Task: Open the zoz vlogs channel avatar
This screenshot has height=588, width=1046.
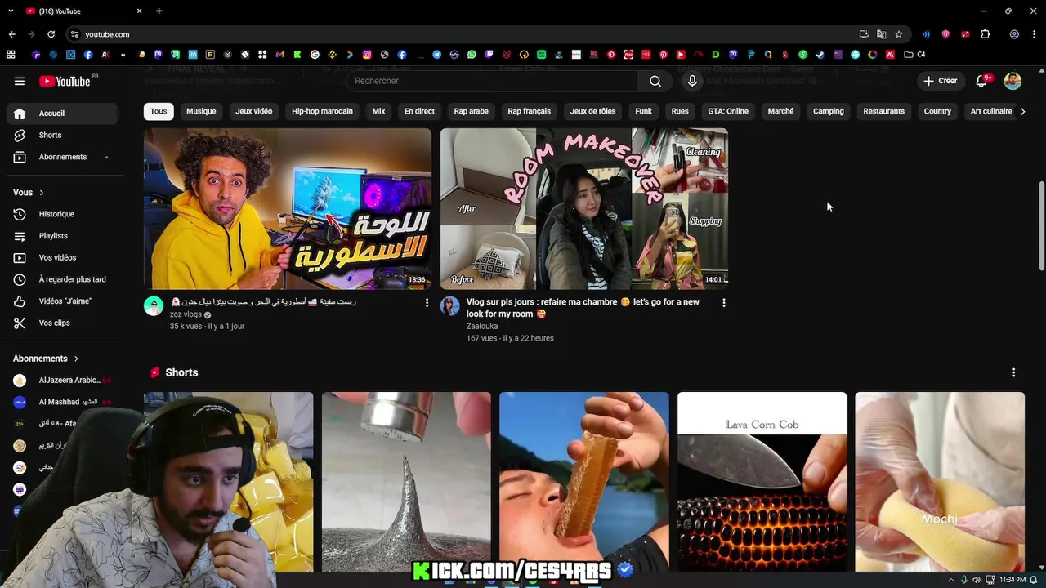Action: 154,306
